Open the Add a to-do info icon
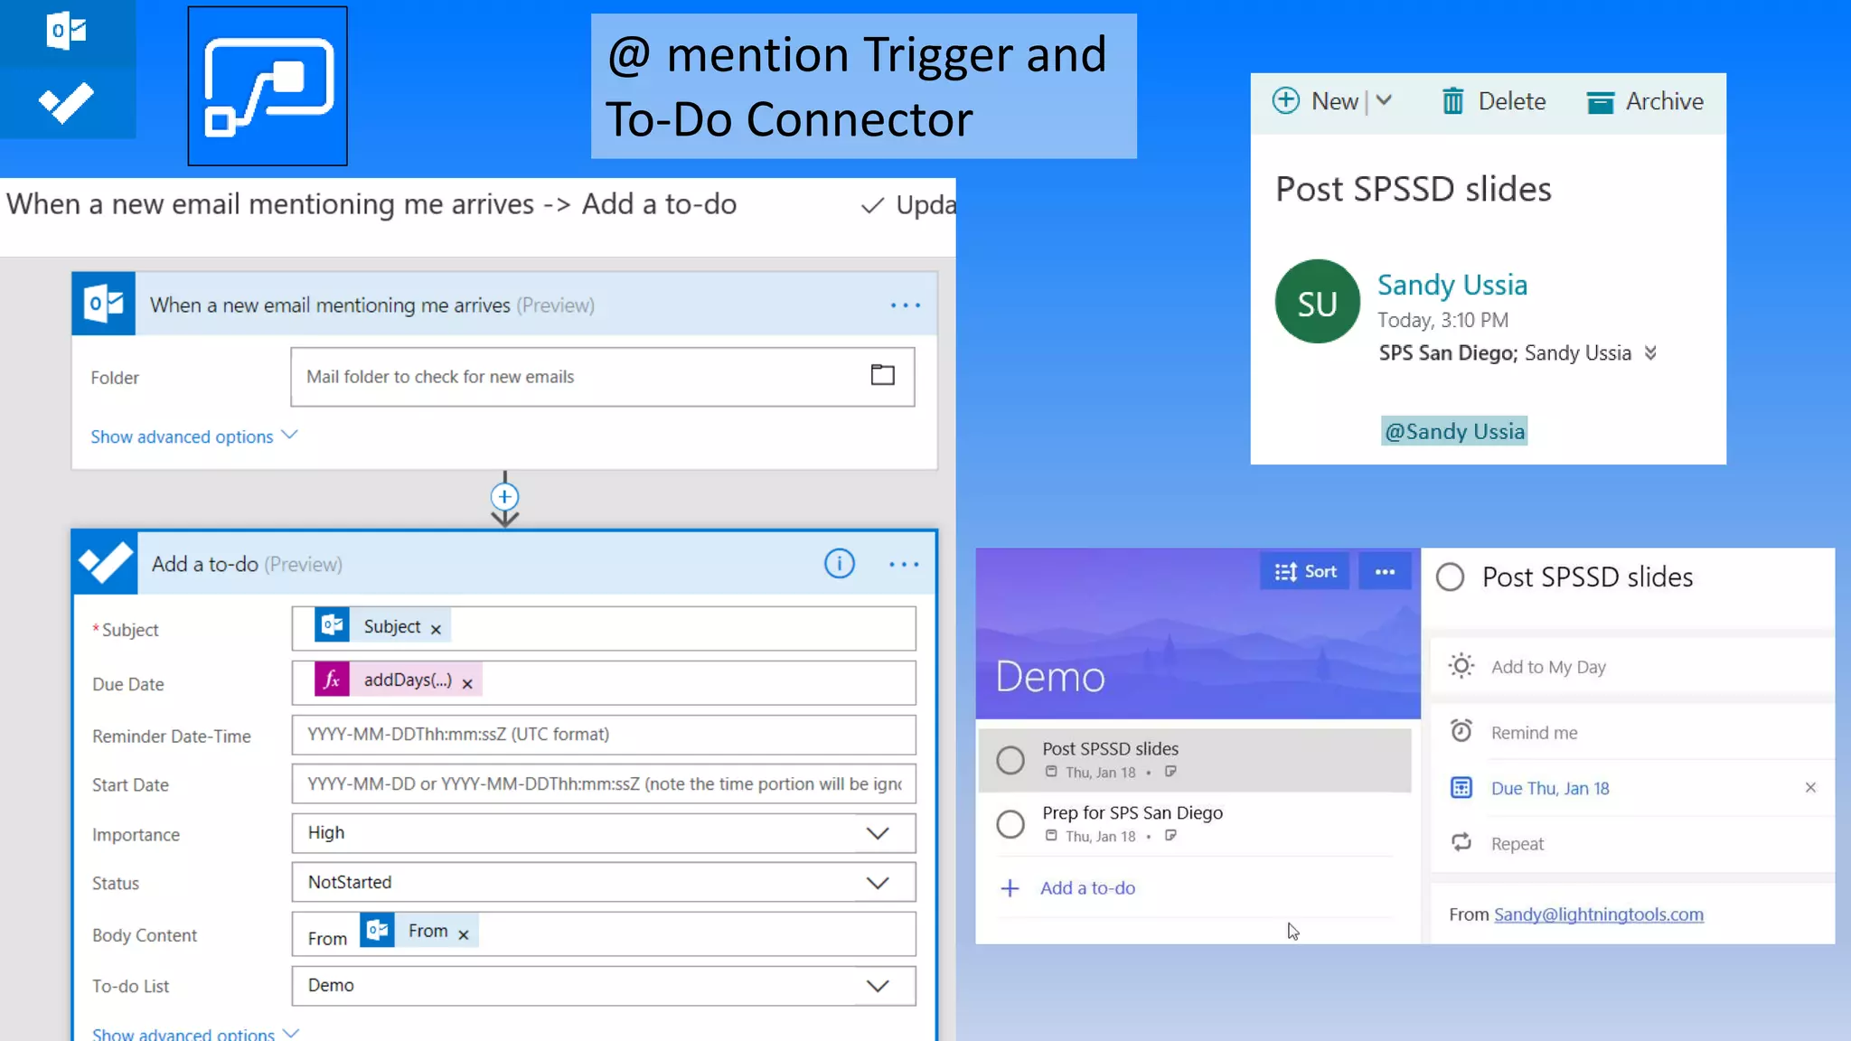Screen dimensions: 1851x1041 point(839,564)
